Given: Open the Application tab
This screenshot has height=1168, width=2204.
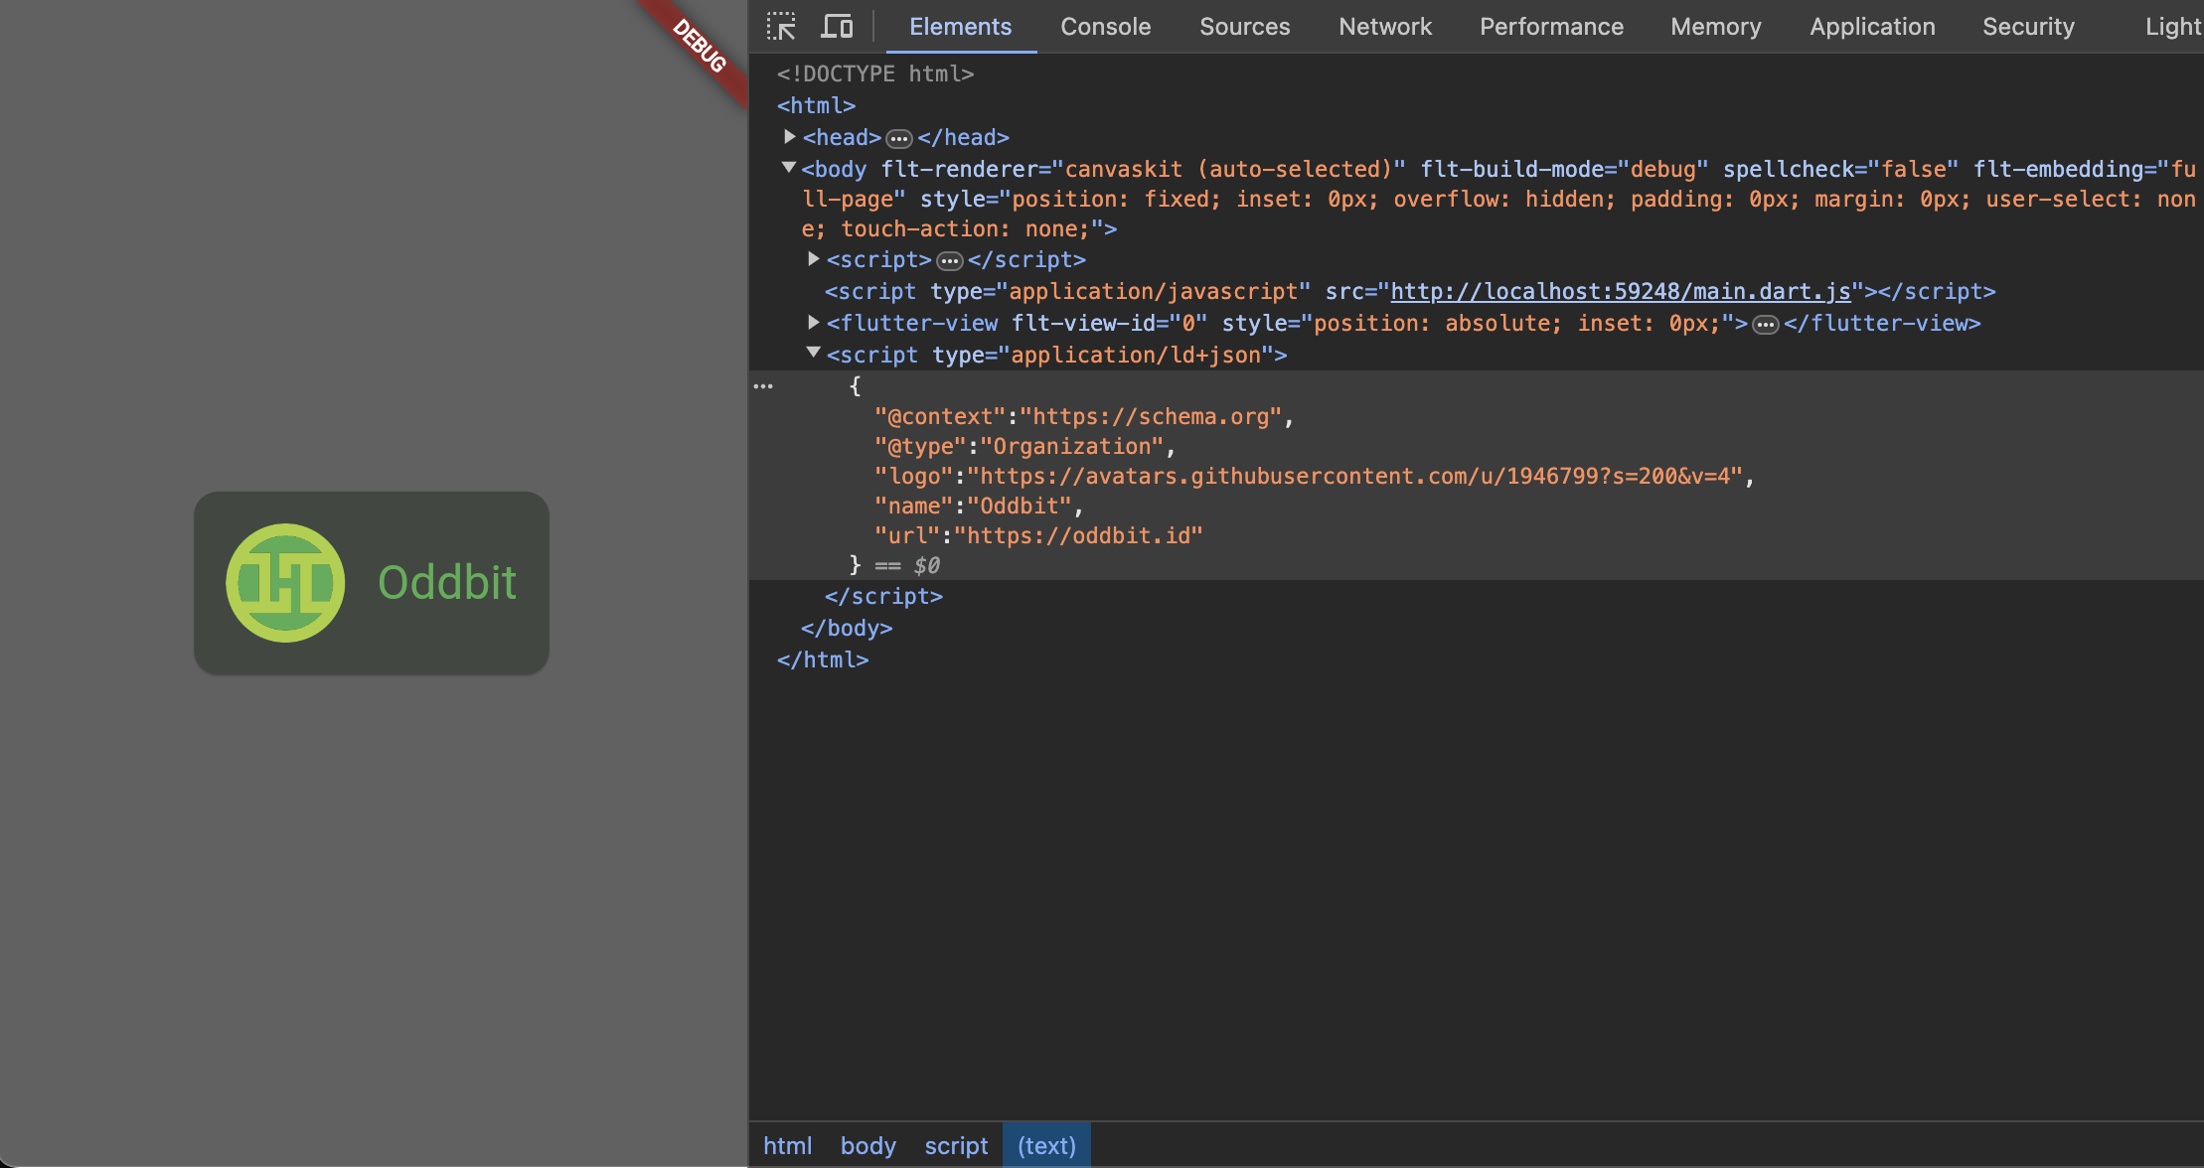Looking at the screenshot, I should 1871,27.
